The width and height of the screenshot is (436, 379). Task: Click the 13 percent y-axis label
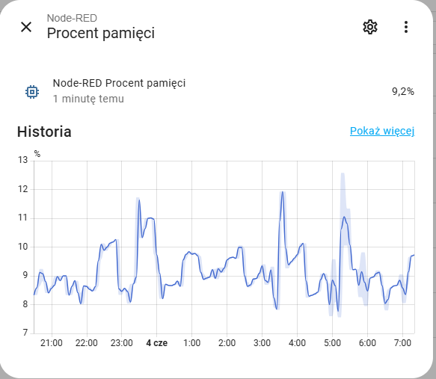point(23,160)
